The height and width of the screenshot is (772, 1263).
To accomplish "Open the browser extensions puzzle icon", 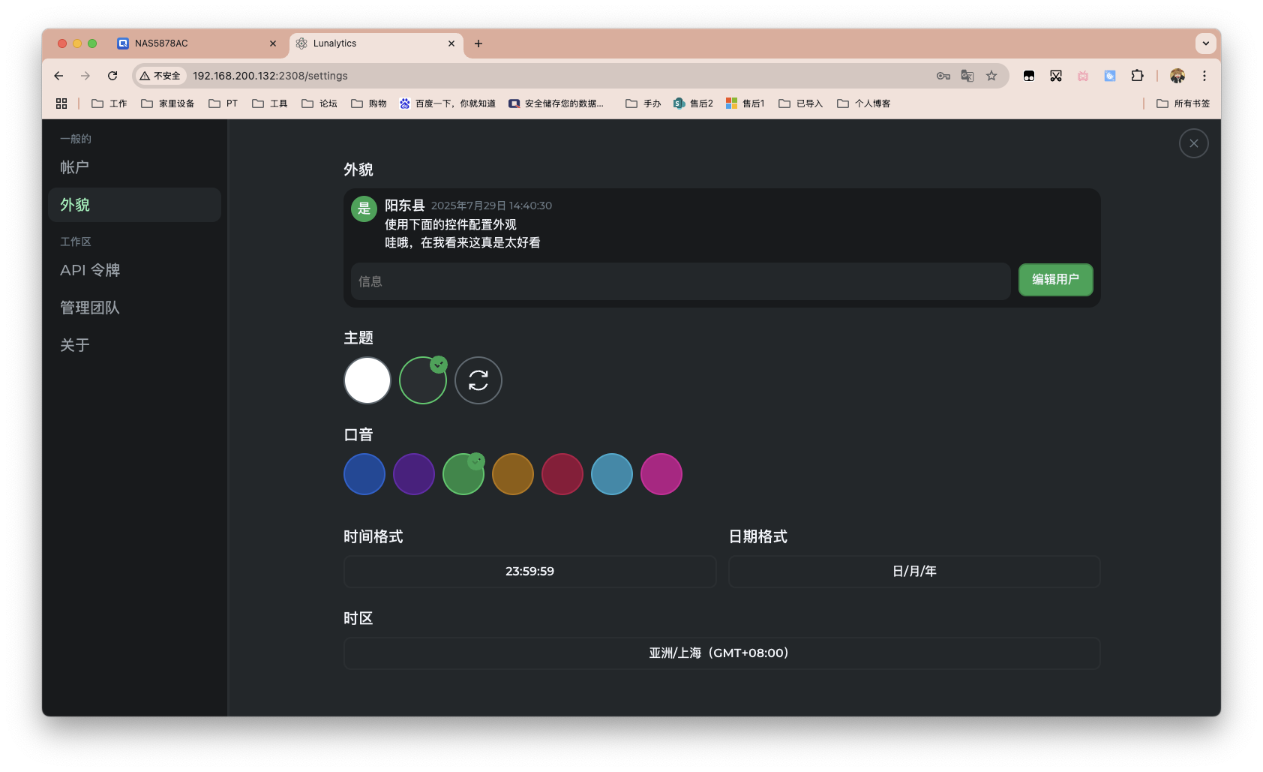I will point(1137,76).
